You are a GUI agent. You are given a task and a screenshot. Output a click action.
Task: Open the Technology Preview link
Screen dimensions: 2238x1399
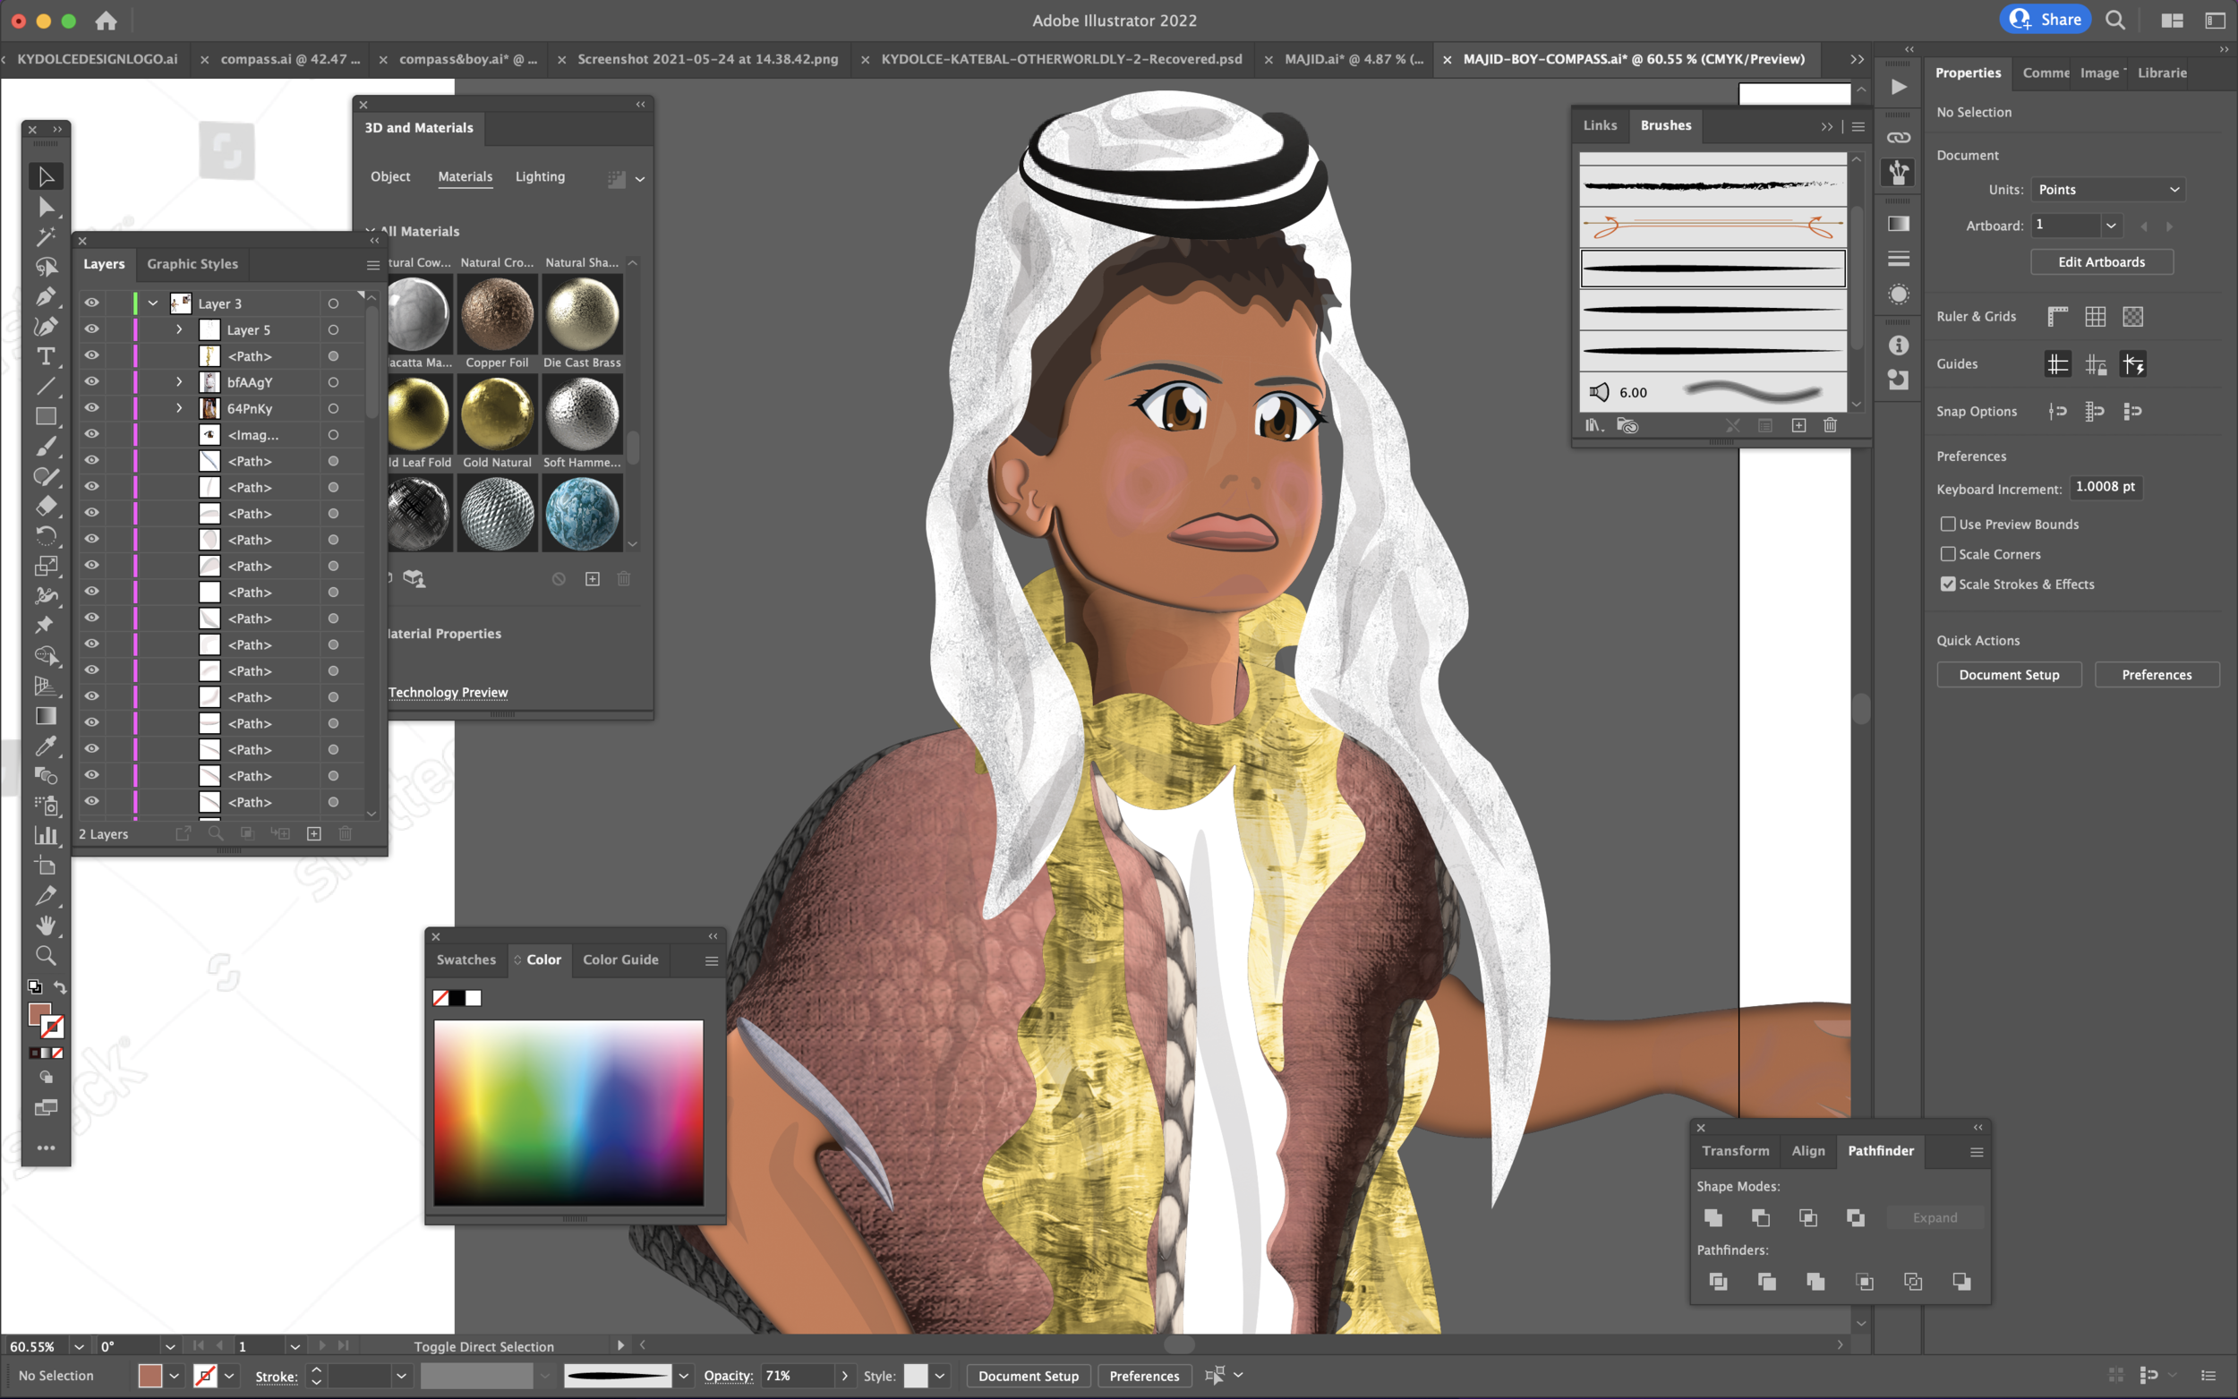448,692
